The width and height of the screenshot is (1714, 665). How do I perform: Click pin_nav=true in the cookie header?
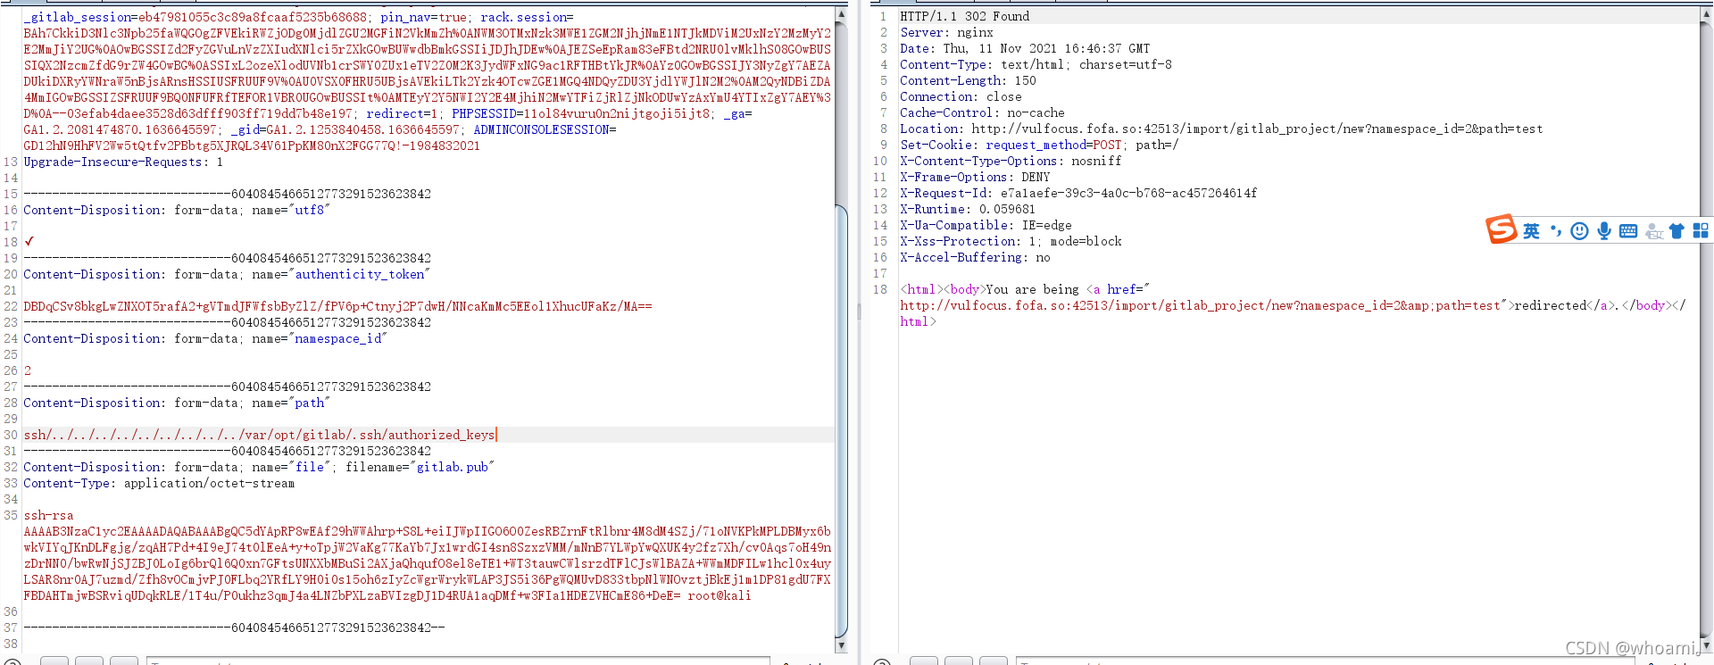(423, 17)
